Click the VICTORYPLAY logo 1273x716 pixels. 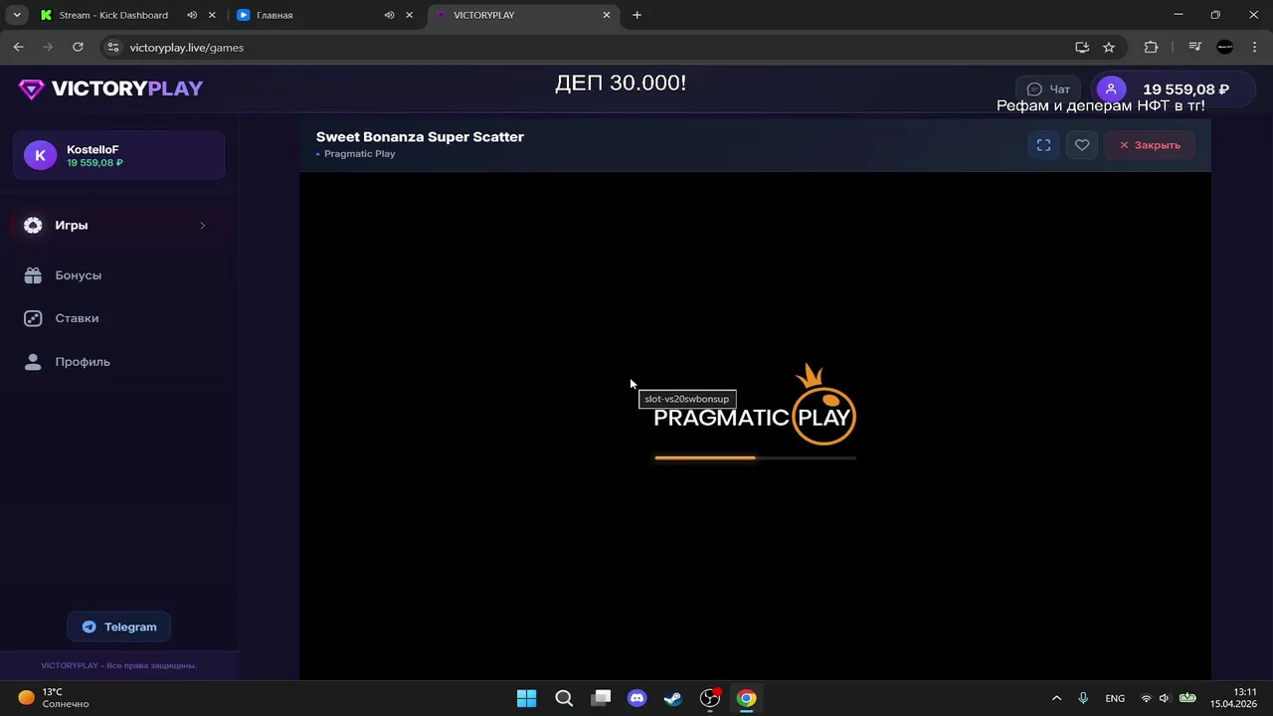pyautogui.click(x=109, y=89)
